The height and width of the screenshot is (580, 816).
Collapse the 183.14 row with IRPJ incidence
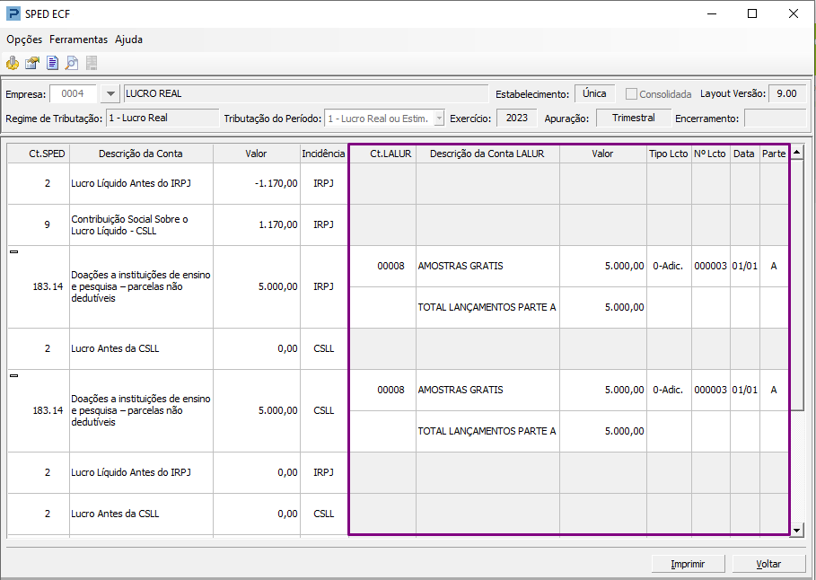pos(14,252)
